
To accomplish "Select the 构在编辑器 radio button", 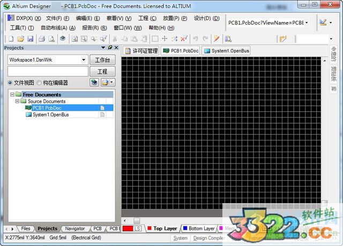I will coord(39,83).
